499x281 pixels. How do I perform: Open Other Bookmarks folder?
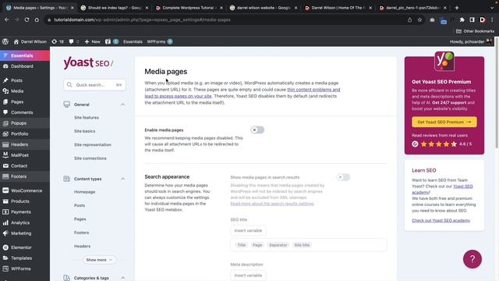[475, 31]
